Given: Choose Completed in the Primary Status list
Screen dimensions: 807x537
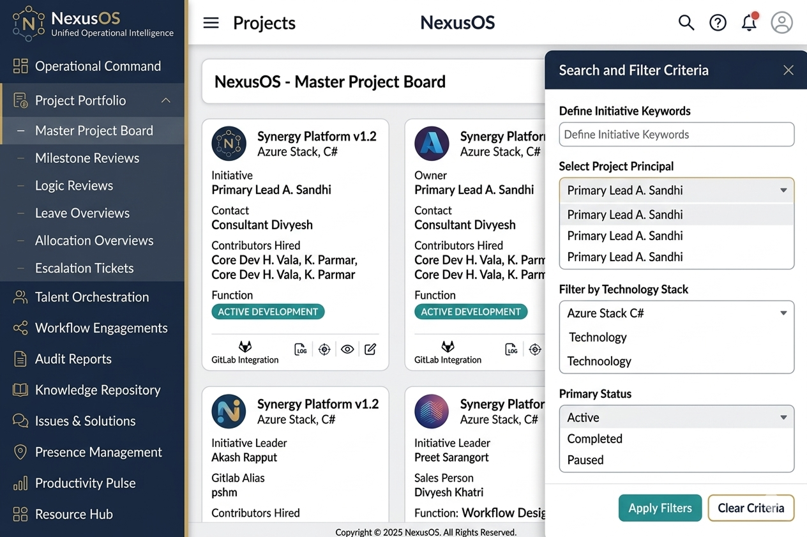Looking at the screenshot, I should [x=594, y=439].
